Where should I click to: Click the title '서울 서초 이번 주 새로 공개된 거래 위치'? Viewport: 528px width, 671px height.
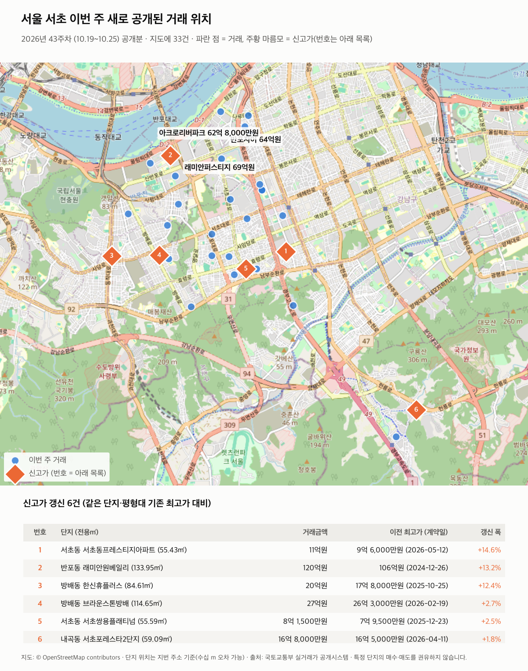tap(117, 19)
